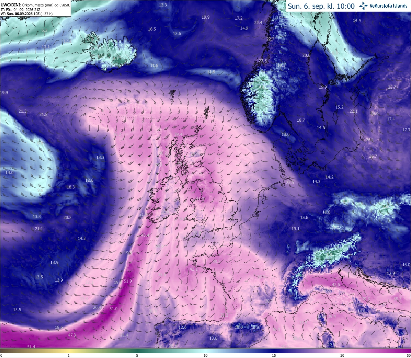
Task: Select the 47.3 precipitable water value
Action: click(72, 335)
